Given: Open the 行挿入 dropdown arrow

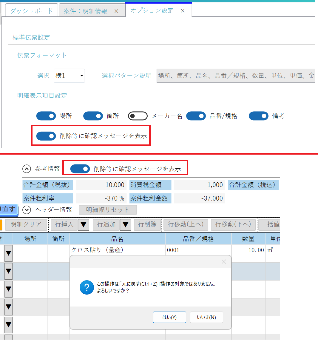Looking at the screenshot, I should pyautogui.click(x=84, y=225).
